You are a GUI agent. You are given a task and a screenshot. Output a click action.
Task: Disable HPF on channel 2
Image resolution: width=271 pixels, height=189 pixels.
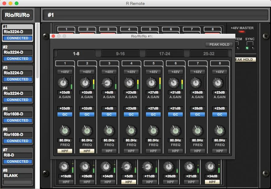point(87,151)
